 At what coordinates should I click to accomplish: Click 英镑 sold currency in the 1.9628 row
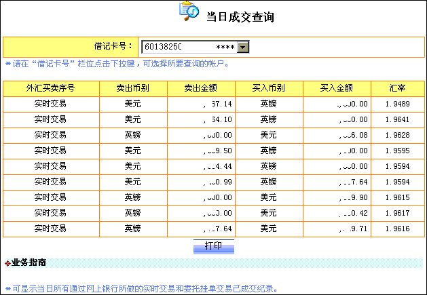coord(133,135)
